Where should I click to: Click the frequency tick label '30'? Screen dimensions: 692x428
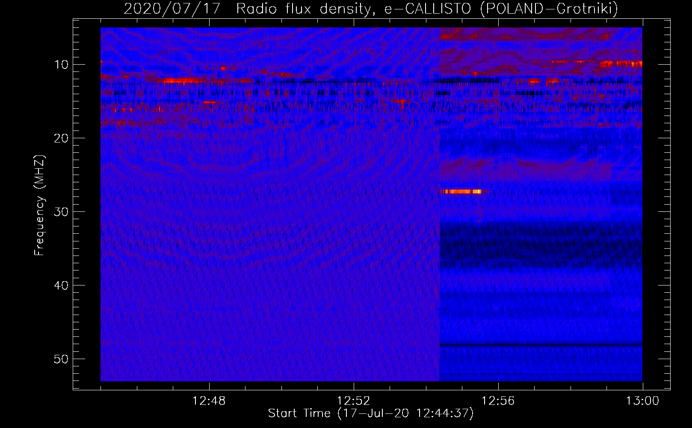point(62,212)
